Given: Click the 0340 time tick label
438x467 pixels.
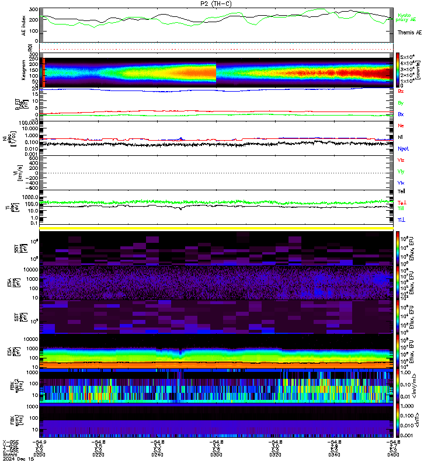Looking at the screenshot, I should [x=334, y=455].
